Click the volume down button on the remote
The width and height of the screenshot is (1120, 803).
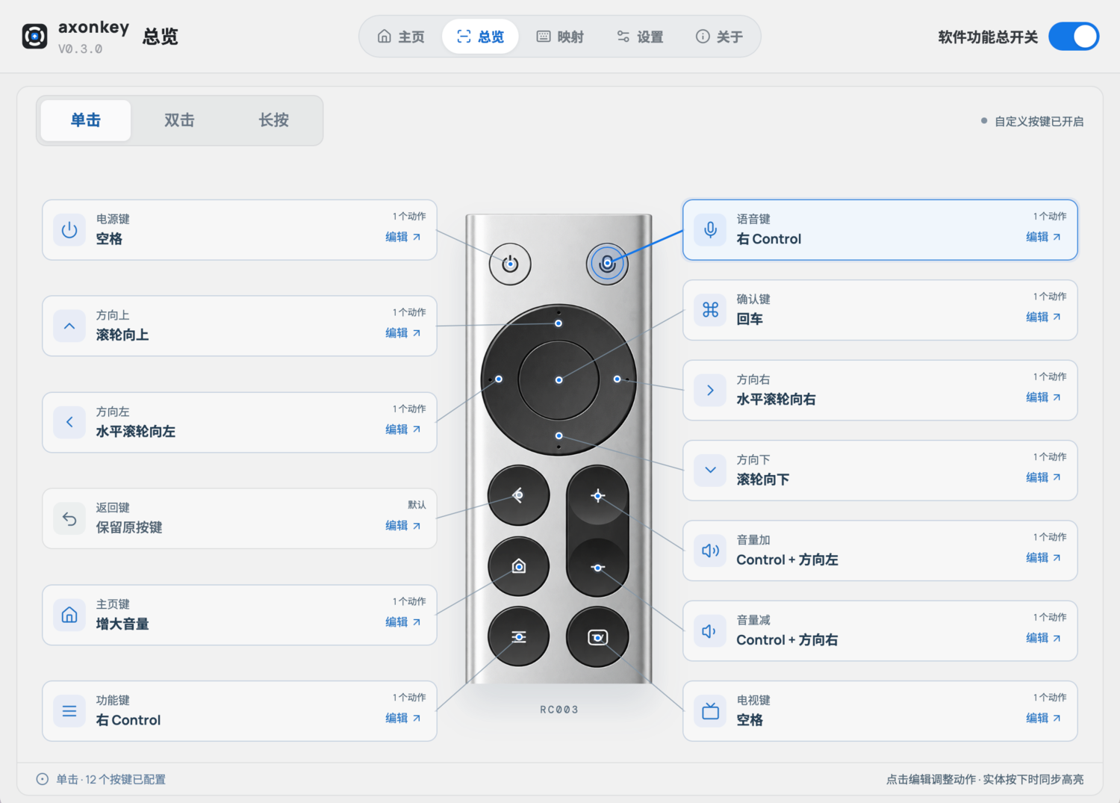pyautogui.click(x=597, y=568)
